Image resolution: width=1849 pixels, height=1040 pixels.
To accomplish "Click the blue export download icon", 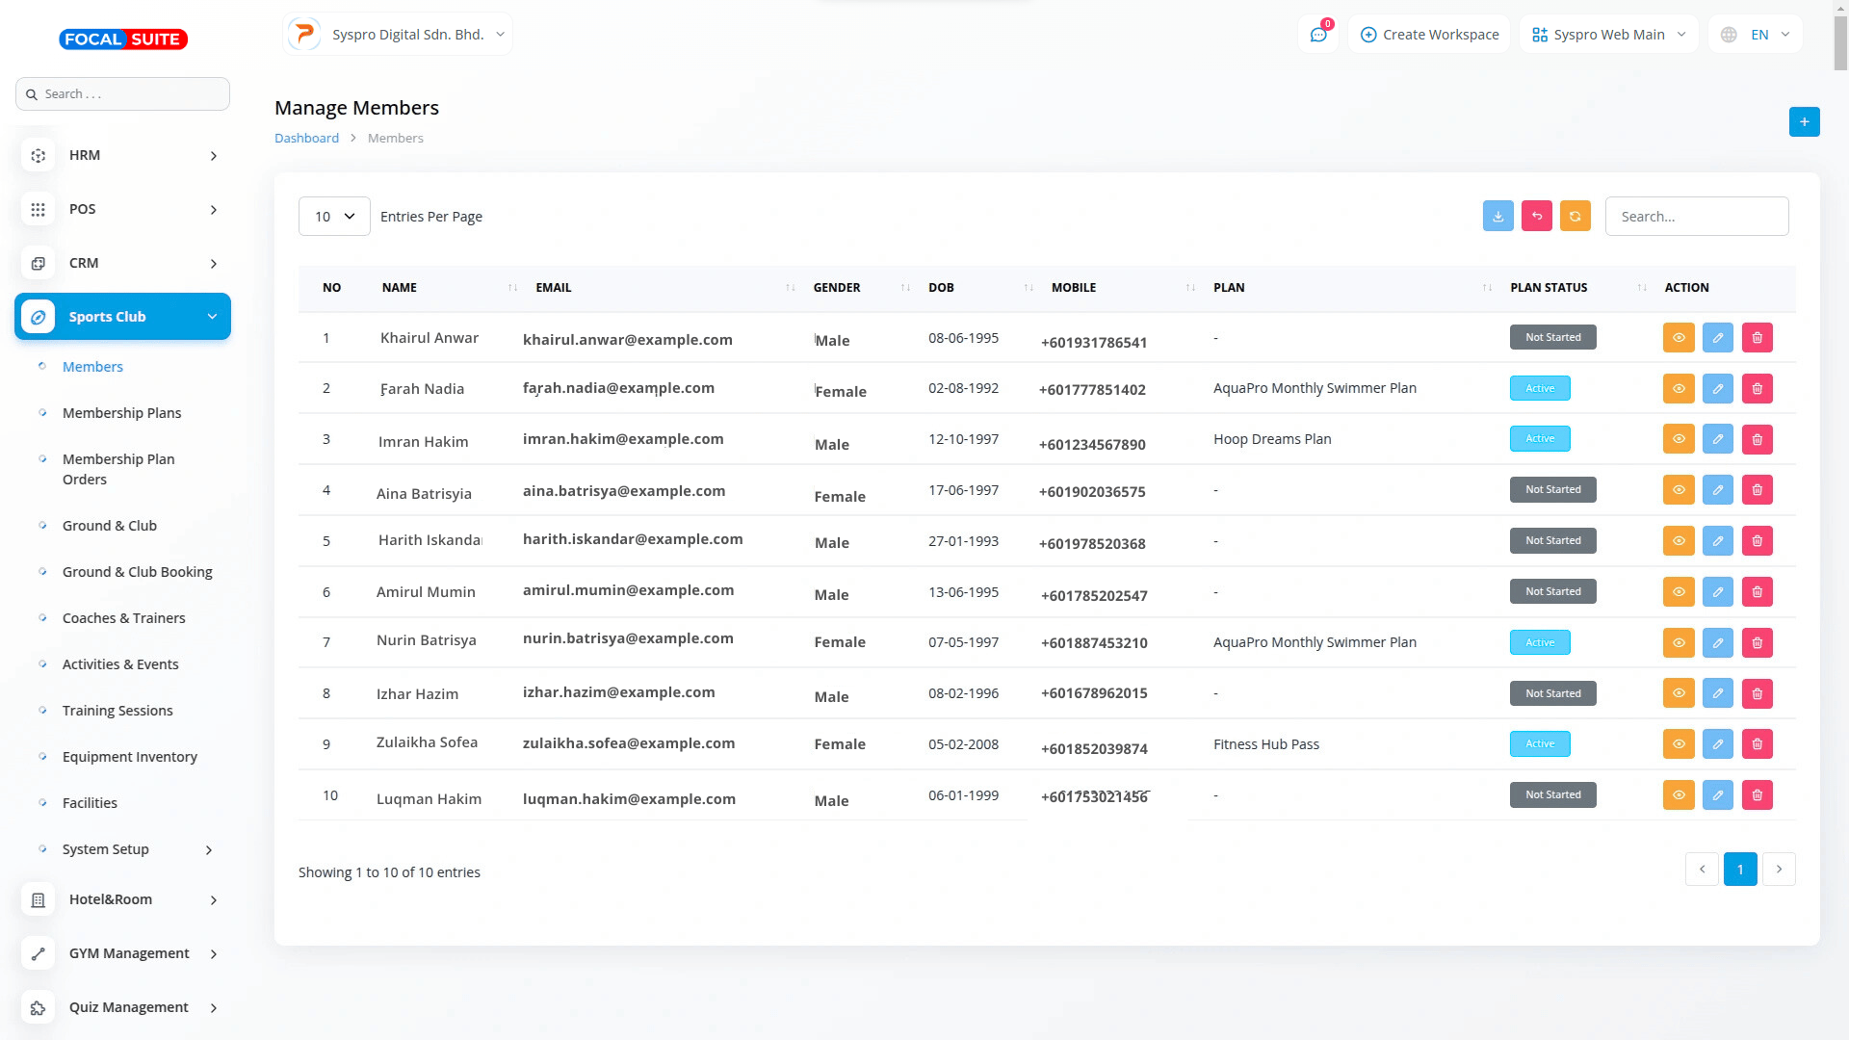I will click(1497, 217).
